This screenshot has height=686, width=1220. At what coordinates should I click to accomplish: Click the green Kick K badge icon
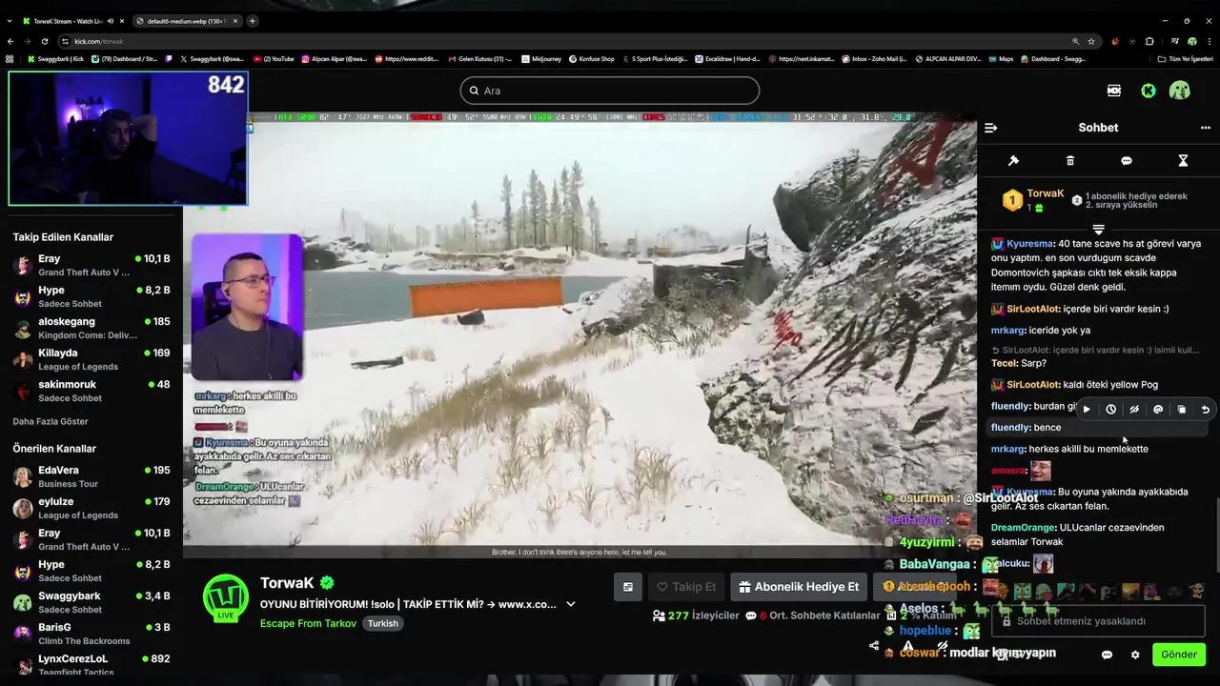click(x=1149, y=91)
